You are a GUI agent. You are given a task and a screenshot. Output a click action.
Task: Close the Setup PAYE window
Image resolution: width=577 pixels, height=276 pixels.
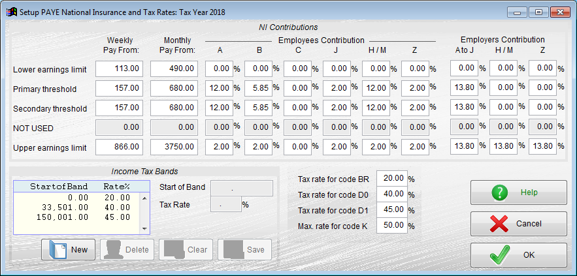pyautogui.click(x=560, y=12)
